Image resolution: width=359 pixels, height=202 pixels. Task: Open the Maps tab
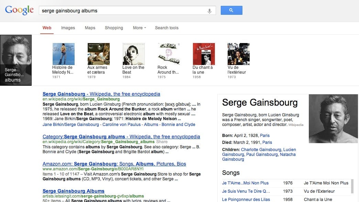(90, 28)
